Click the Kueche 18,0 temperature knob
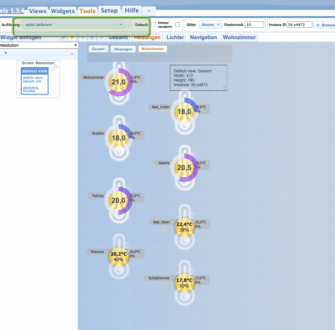335x330 pixels. click(x=119, y=138)
